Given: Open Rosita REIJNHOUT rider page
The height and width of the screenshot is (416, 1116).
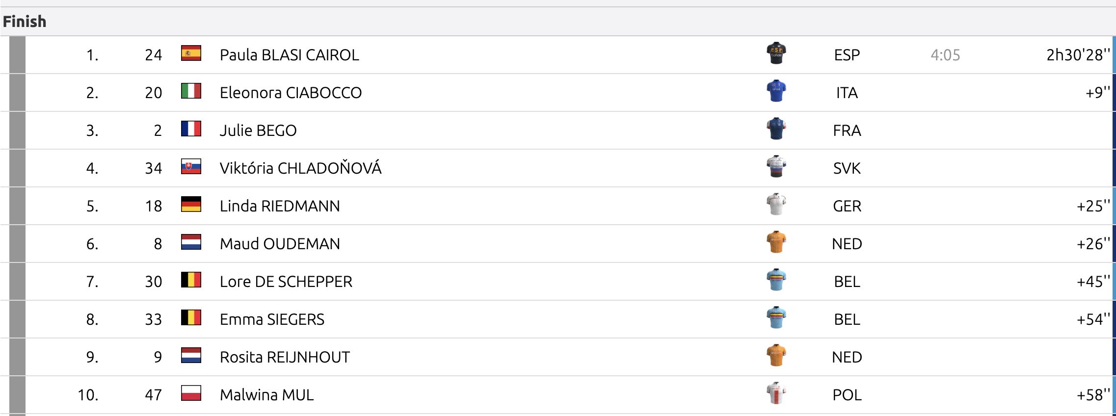Looking at the screenshot, I should (285, 357).
